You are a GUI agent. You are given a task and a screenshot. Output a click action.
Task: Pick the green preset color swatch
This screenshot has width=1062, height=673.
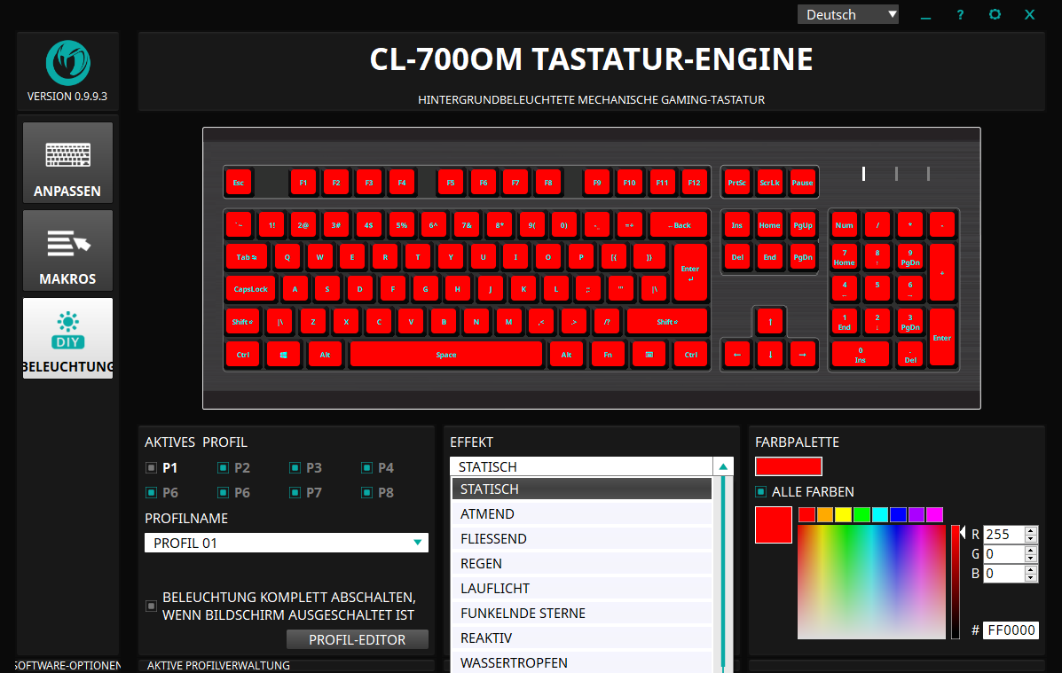(x=861, y=515)
